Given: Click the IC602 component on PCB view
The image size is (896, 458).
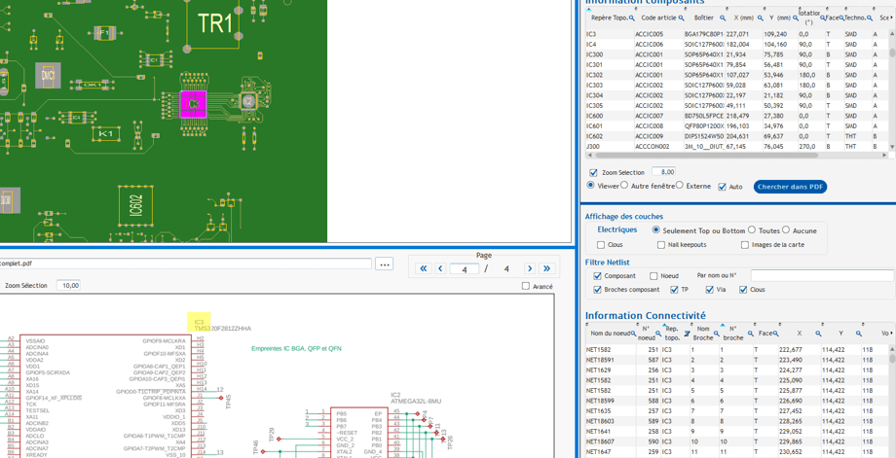Looking at the screenshot, I should (x=135, y=205).
